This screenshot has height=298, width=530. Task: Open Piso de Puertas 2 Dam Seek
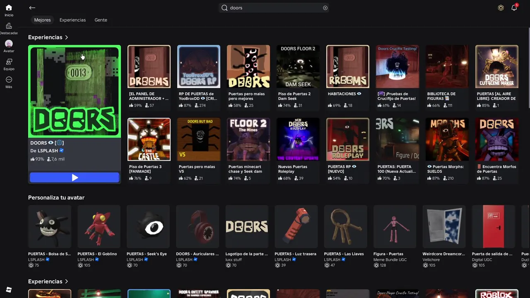(298, 77)
